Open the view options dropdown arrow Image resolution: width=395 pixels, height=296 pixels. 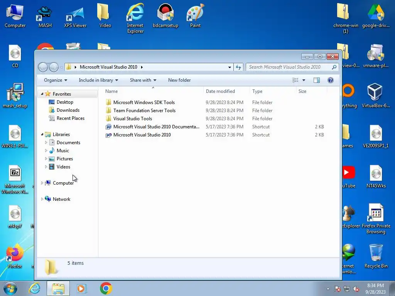click(x=304, y=80)
